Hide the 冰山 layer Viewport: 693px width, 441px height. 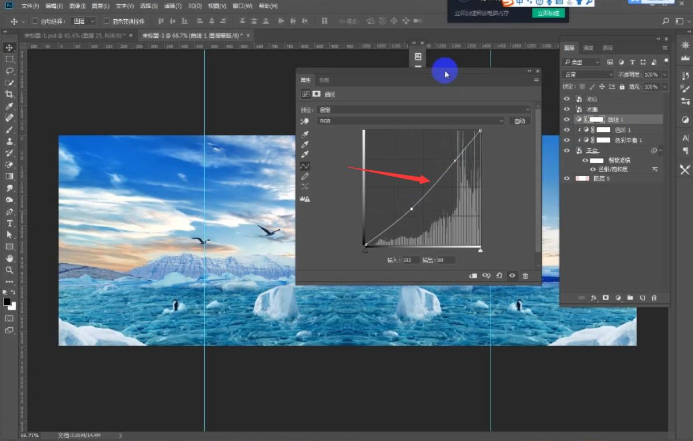point(566,98)
